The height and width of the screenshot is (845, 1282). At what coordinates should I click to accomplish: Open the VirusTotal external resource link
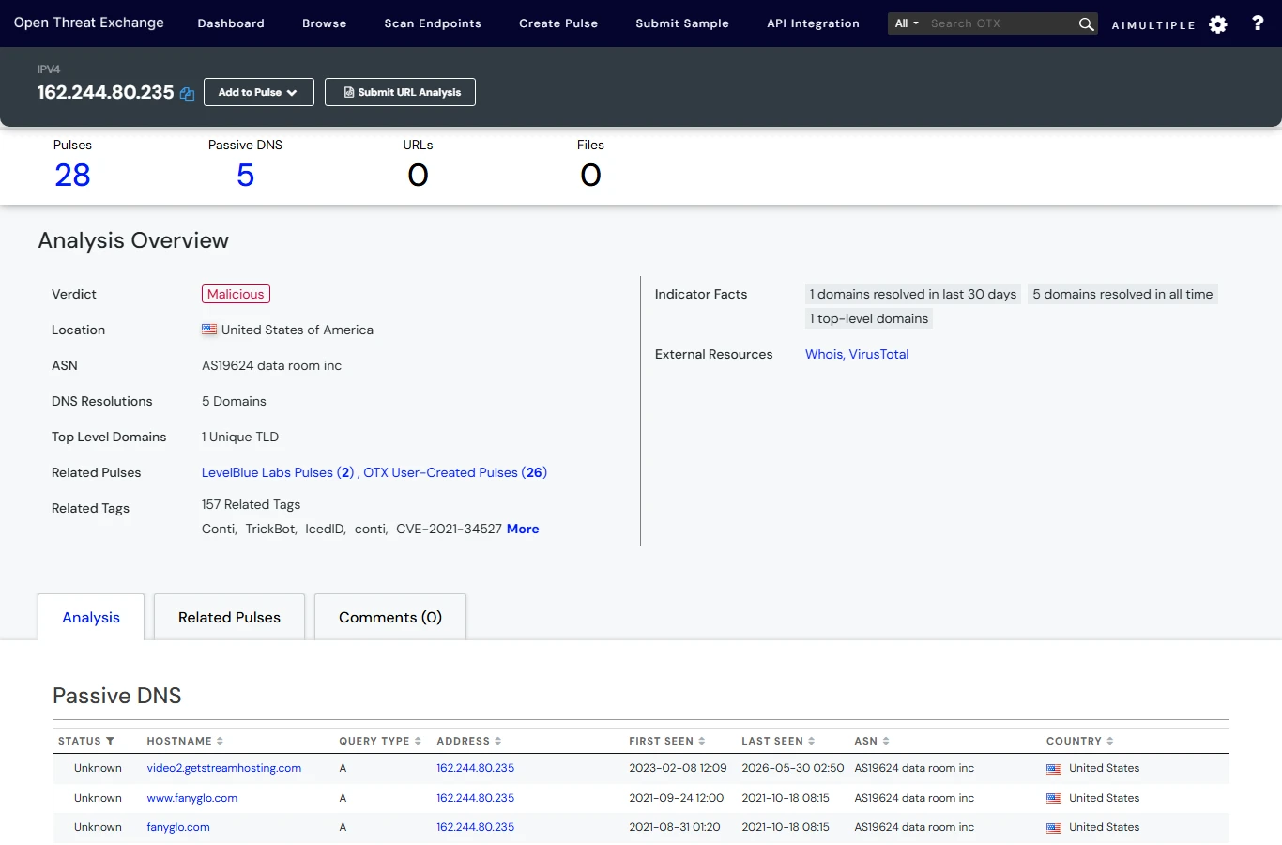[878, 354]
